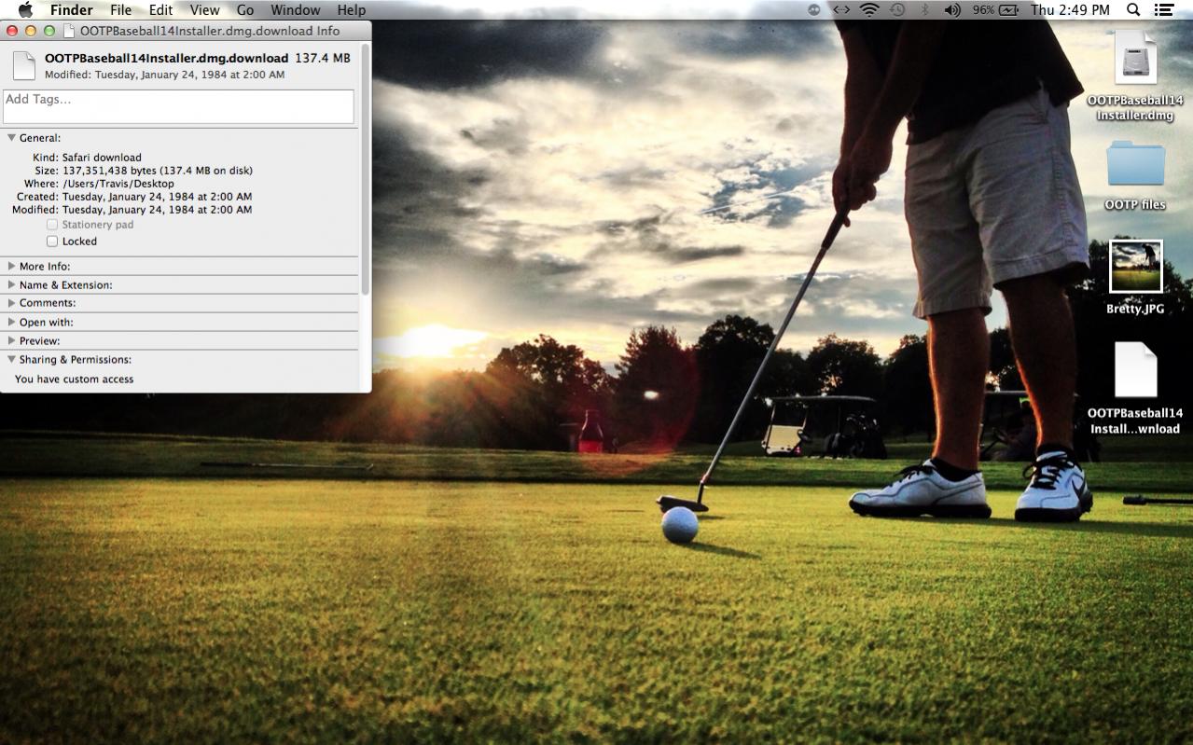This screenshot has width=1193, height=745.
Task: Select OOTPBaseball14 Installer.dmg desktop icon
Action: coord(1135,62)
